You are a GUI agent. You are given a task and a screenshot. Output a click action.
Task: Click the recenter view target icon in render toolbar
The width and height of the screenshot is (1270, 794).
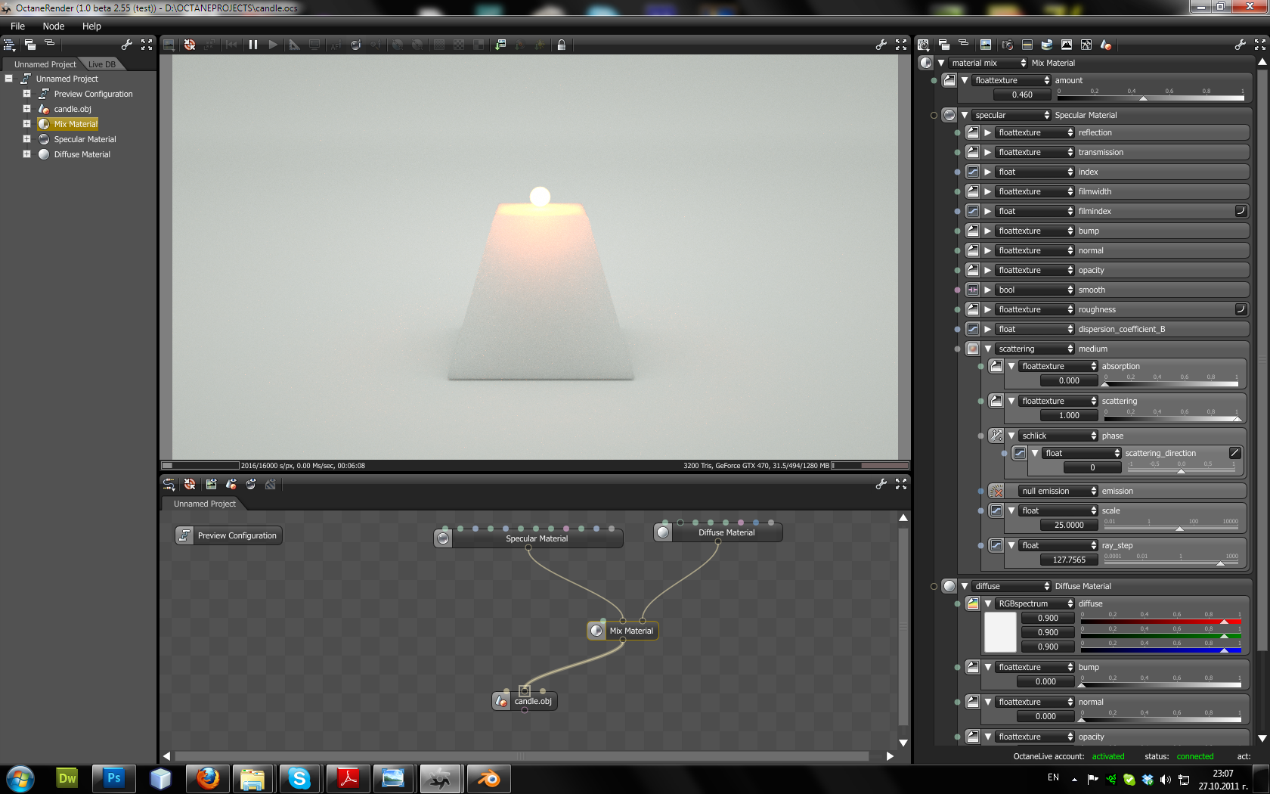click(190, 45)
